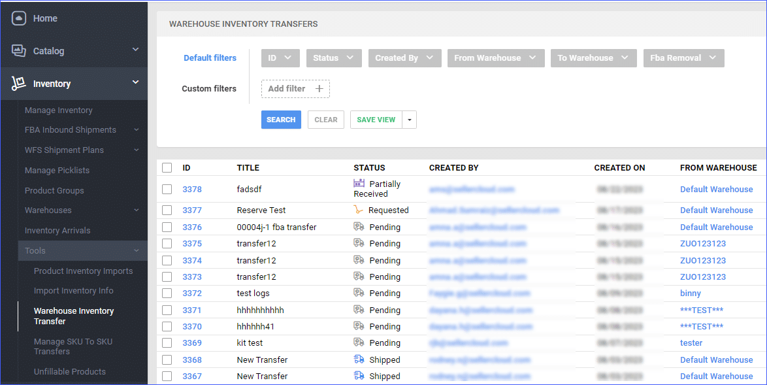Click the Partially Received status icon on row 3378
767x385 pixels.
coord(361,184)
